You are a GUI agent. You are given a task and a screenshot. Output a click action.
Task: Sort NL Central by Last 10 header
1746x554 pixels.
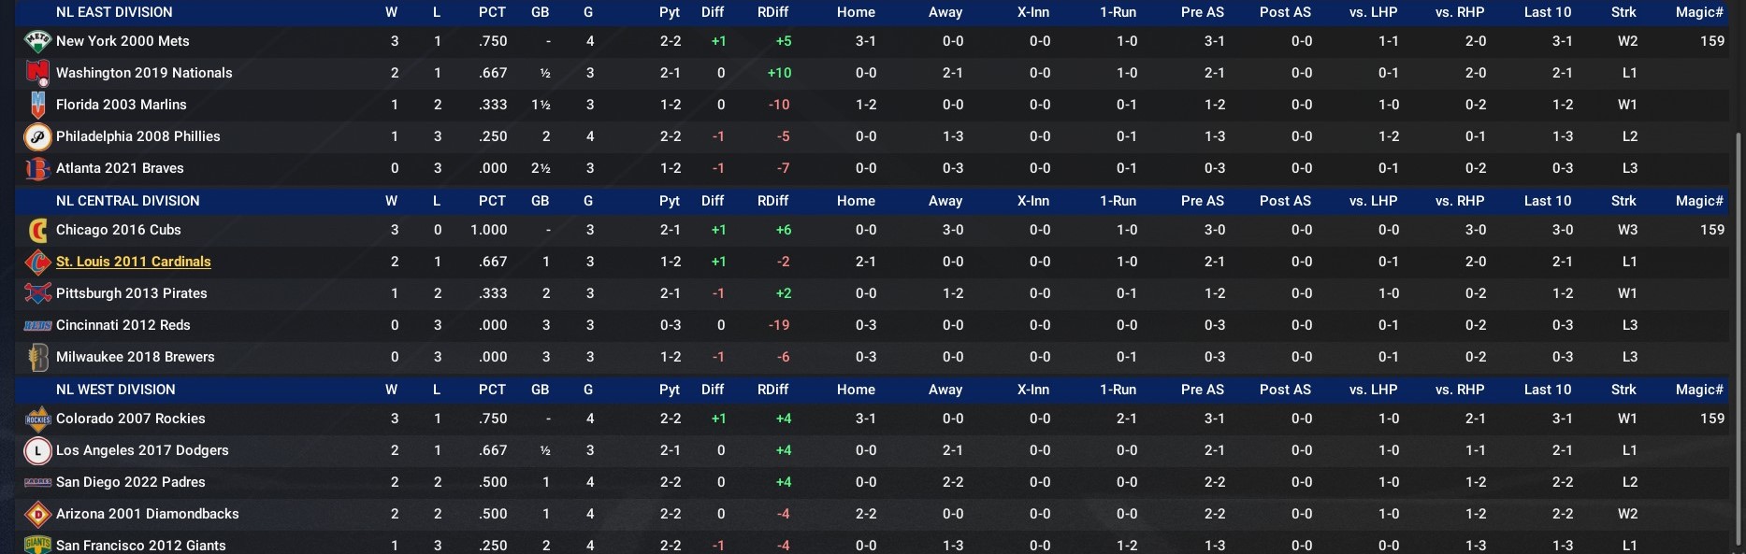pos(1547,201)
